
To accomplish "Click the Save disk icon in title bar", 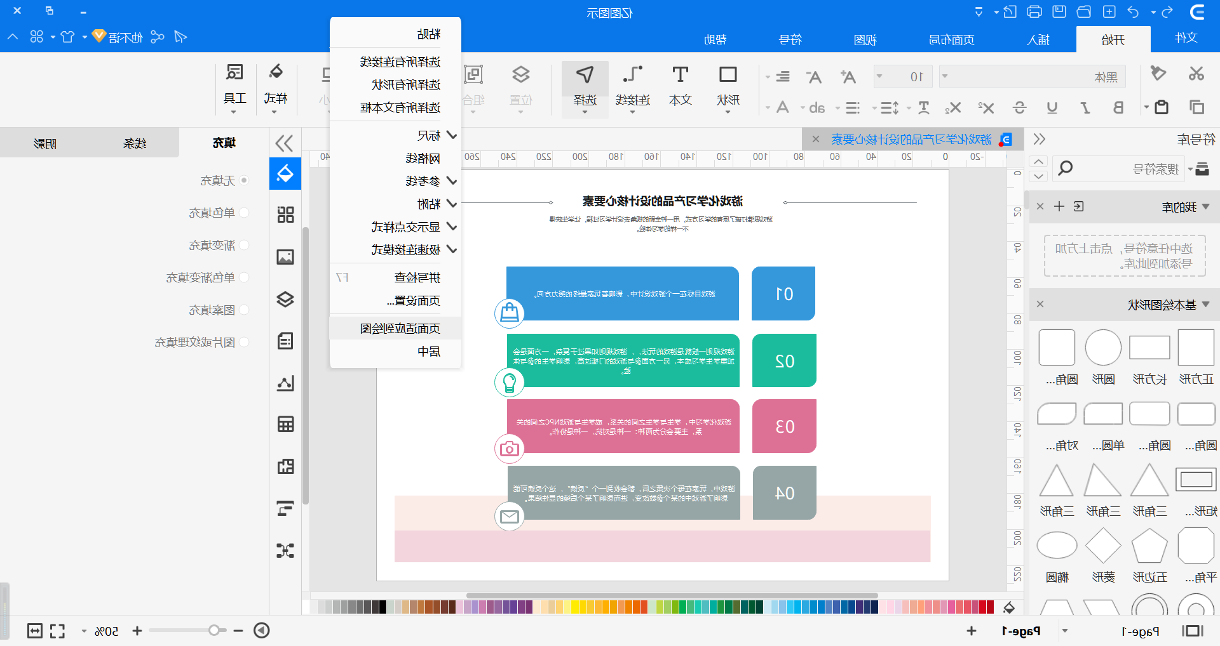I will tap(1059, 11).
